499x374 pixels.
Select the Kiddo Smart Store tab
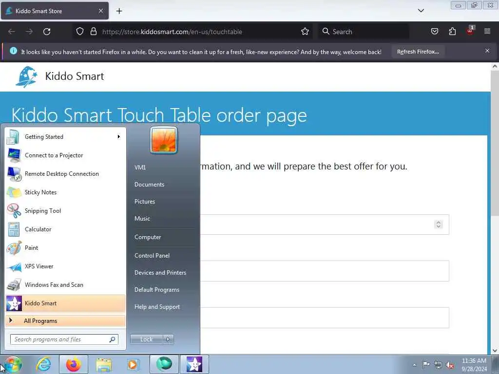[55, 11]
